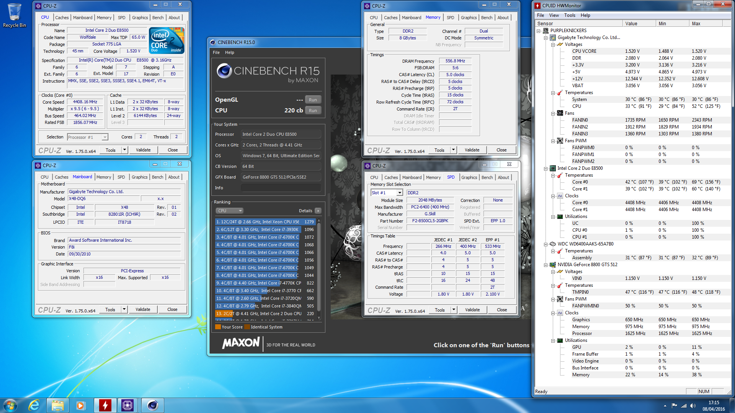
Task: Click Validate in the top-left CPU-Z window
Action: tap(143, 150)
